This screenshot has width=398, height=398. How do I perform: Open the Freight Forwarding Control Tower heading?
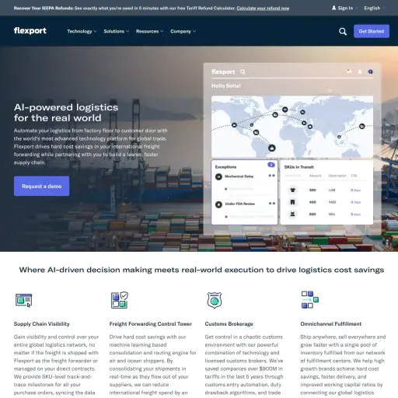click(151, 324)
